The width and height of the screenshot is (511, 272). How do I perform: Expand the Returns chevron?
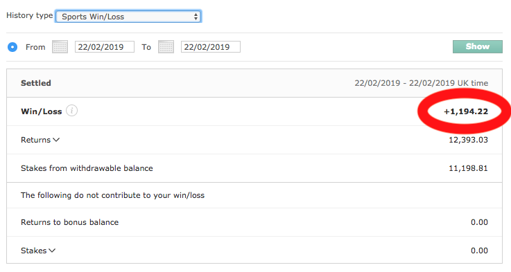(56, 140)
